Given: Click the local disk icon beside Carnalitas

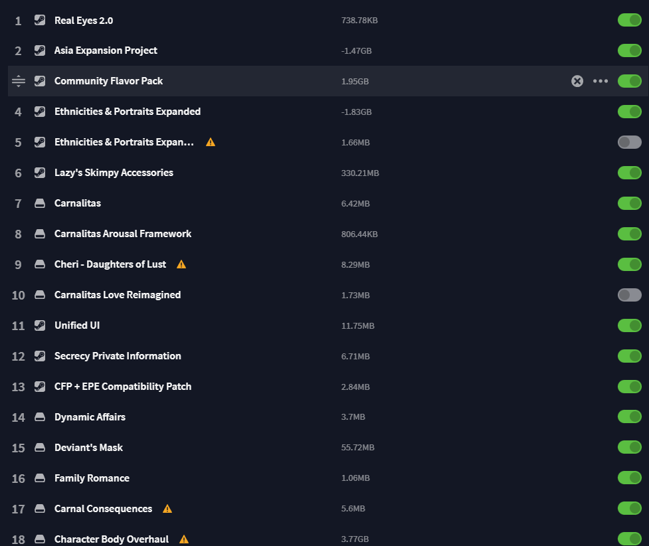Looking at the screenshot, I should tap(40, 203).
